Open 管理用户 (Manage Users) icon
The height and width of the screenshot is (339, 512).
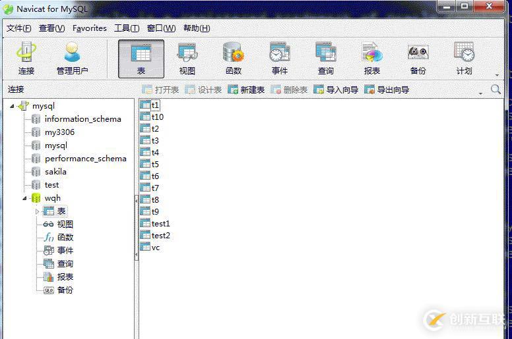click(x=72, y=59)
